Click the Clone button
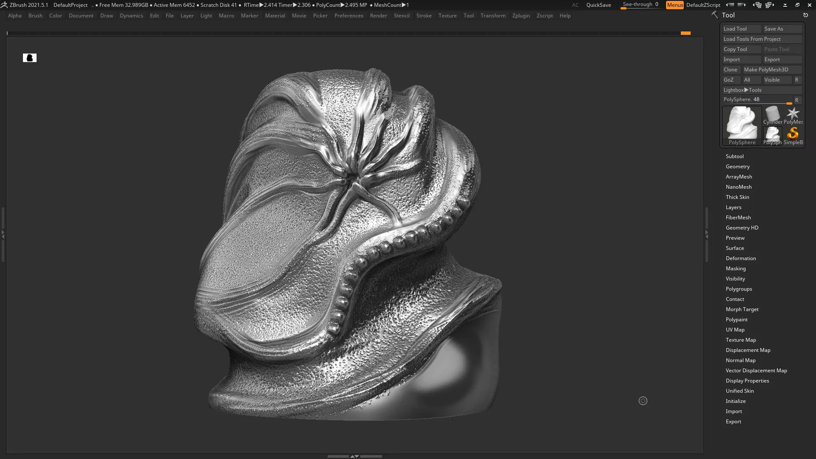 click(x=731, y=70)
